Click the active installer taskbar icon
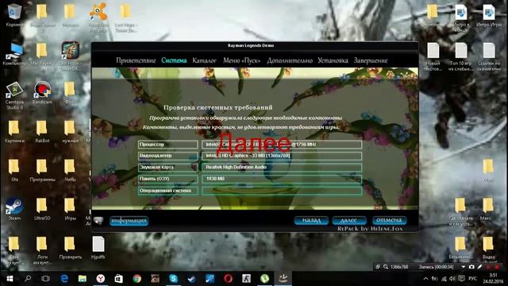This screenshot has height=286, width=508. tap(283, 279)
